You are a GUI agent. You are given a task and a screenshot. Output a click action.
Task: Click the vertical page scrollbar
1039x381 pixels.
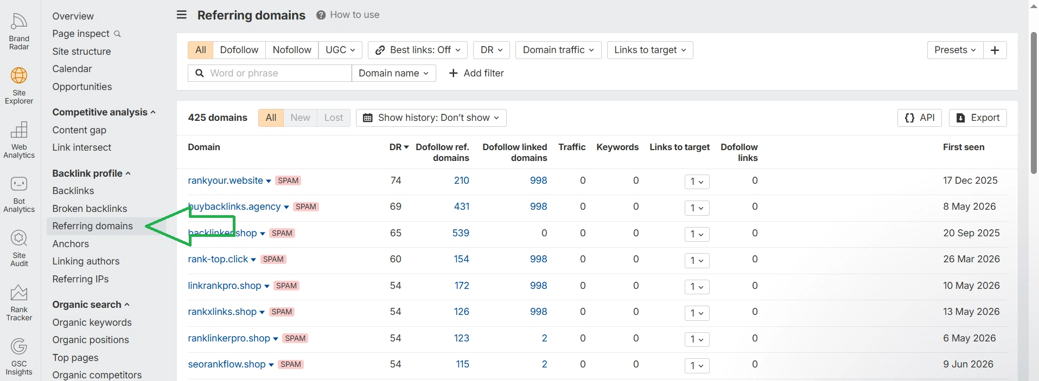pos(1034,103)
